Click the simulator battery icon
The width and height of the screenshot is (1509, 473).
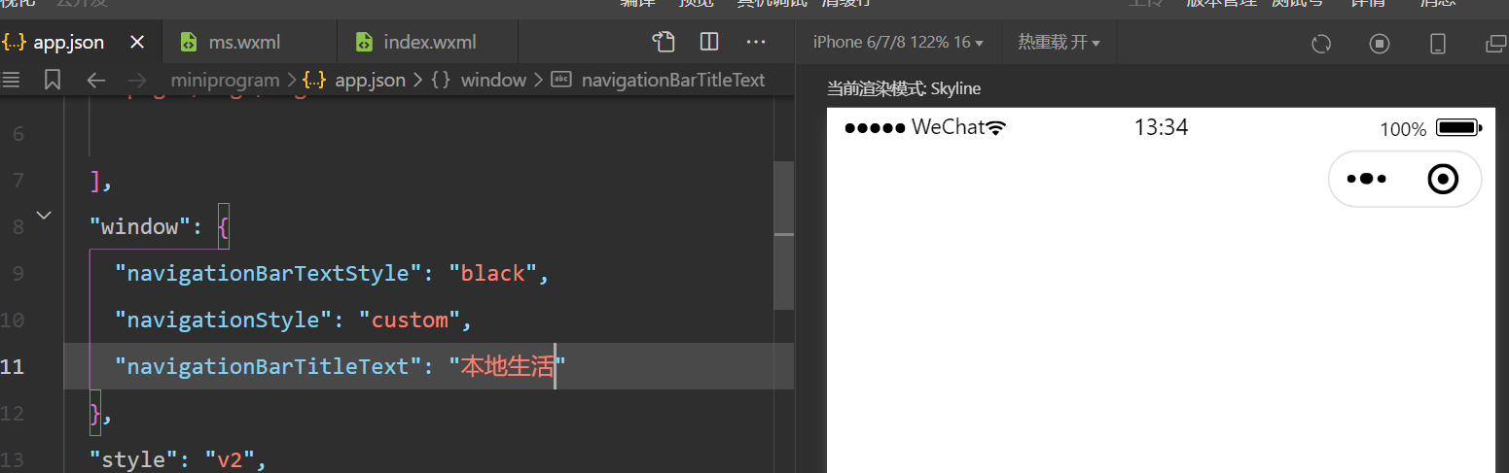[x=1458, y=127]
